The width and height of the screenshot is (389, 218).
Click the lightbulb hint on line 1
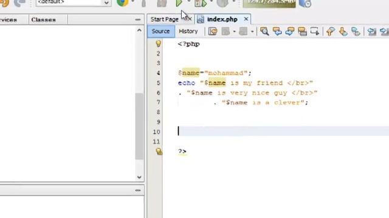click(x=158, y=44)
